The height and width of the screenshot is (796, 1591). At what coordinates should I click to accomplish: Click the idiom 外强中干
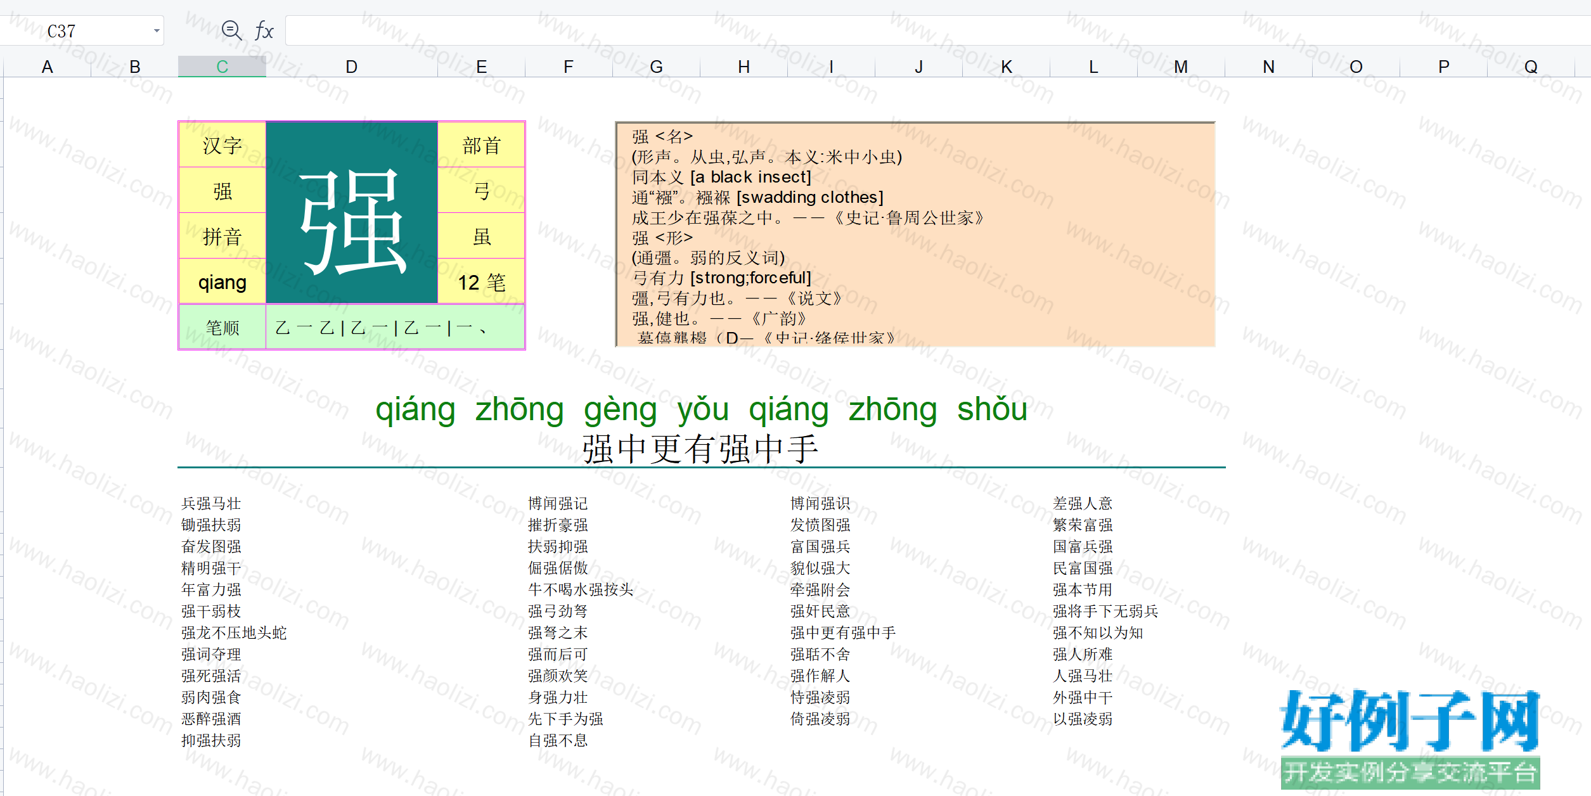coord(1083,697)
